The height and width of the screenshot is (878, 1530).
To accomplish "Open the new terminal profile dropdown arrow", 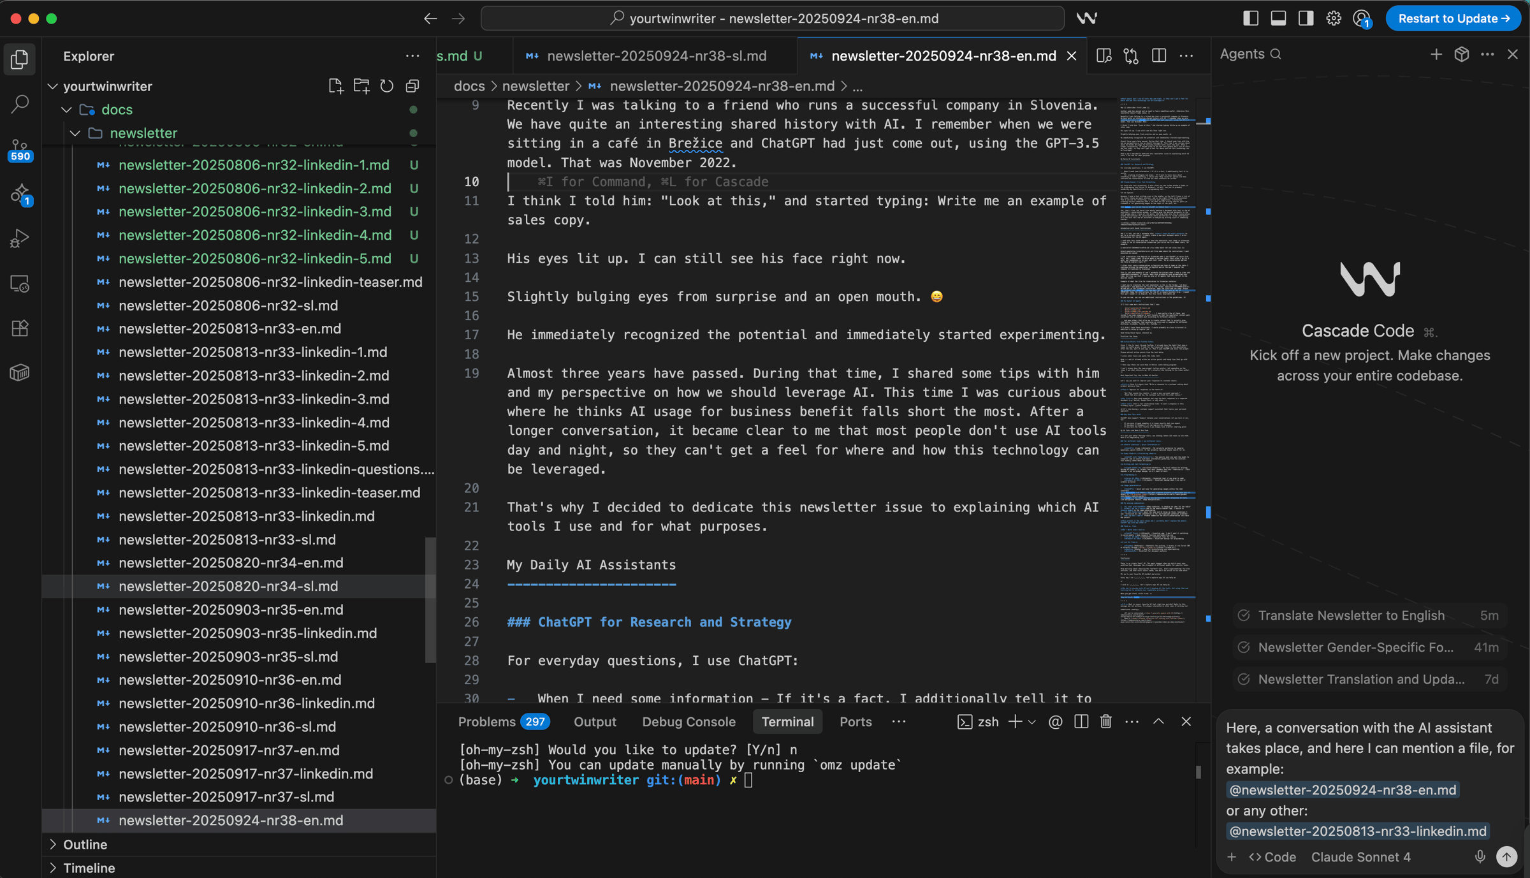I will click(1032, 722).
